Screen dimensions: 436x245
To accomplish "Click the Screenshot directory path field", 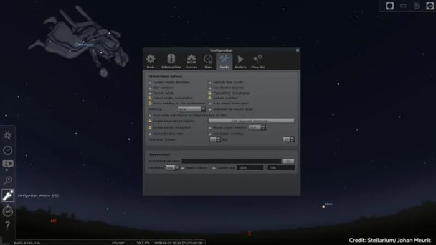I will (231, 161).
